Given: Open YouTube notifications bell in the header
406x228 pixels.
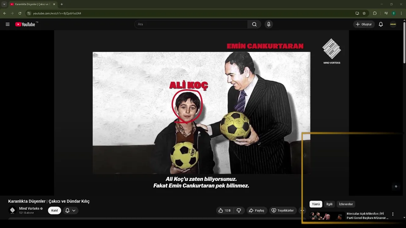Looking at the screenshot, I should 381,24.
